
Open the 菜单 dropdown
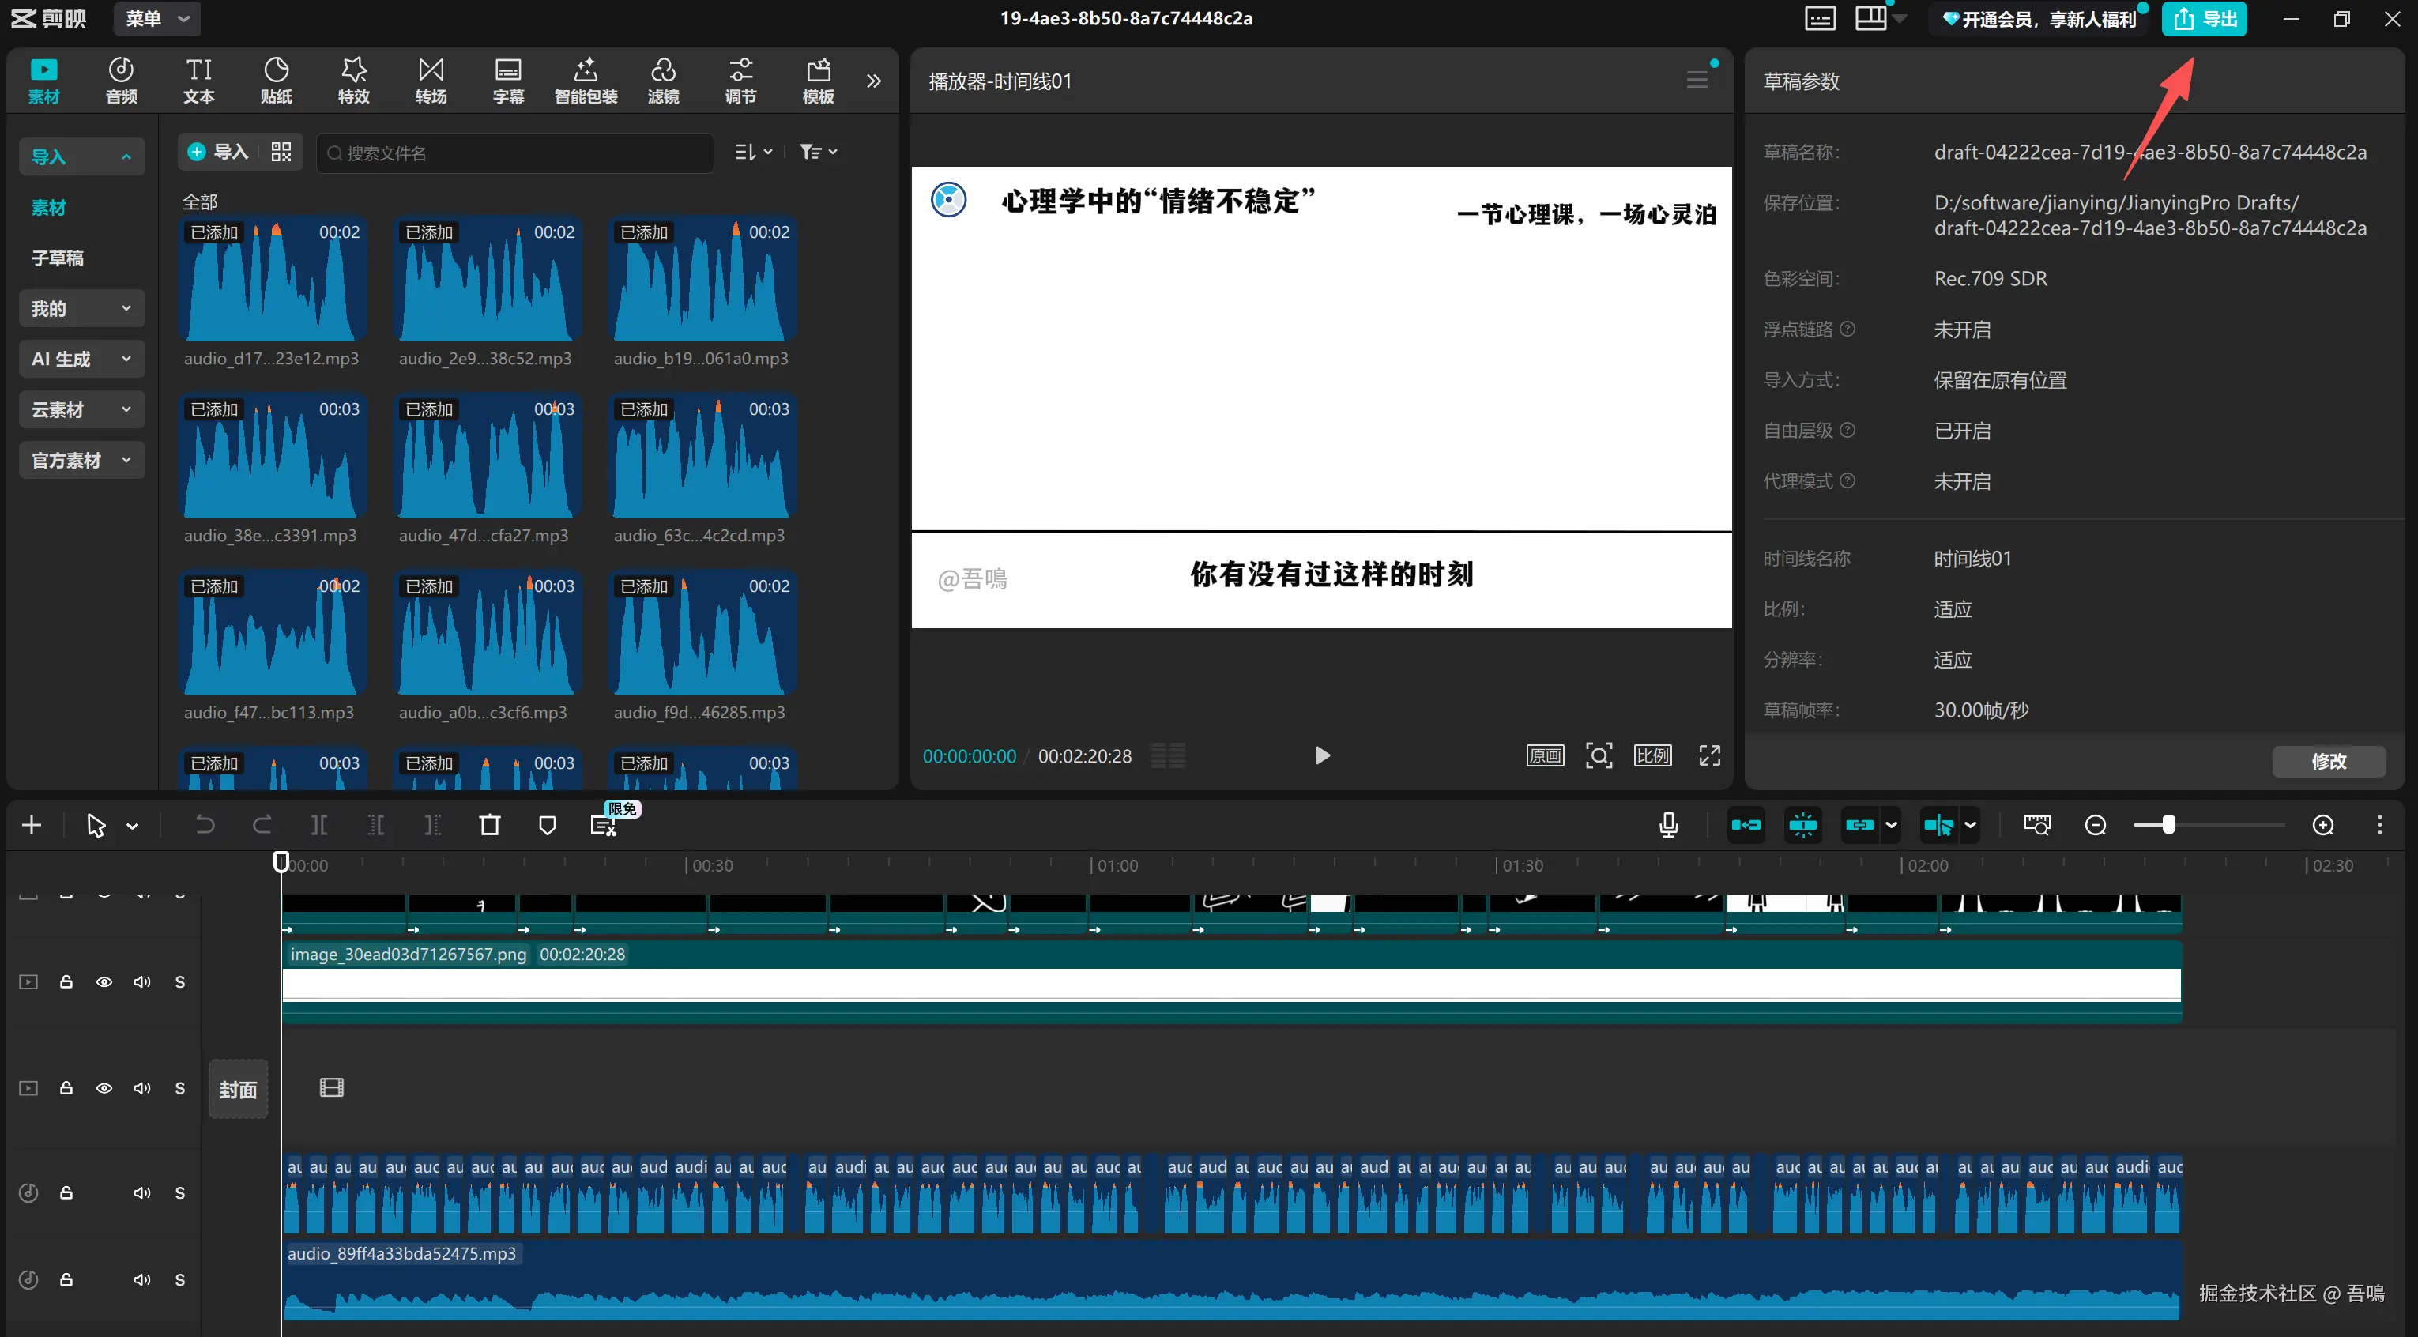point(156,19)
